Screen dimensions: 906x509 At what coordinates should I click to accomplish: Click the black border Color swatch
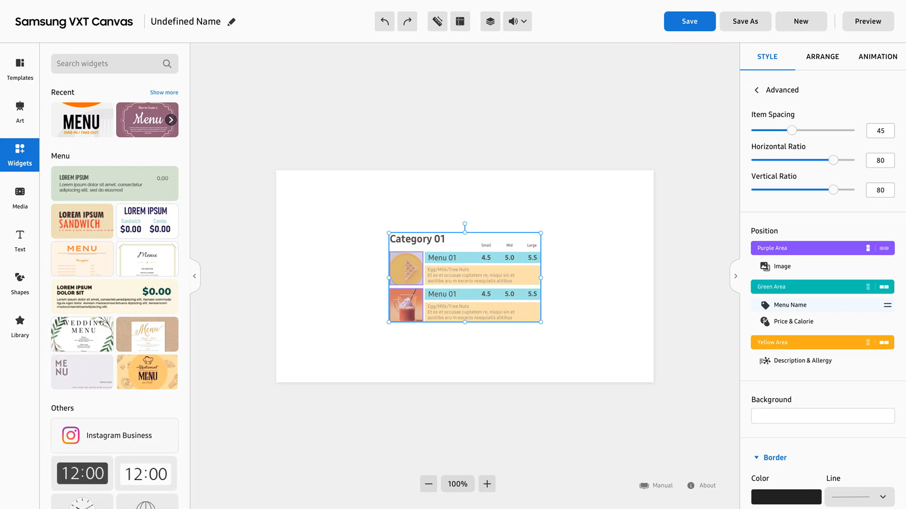[x=786, y=497]
